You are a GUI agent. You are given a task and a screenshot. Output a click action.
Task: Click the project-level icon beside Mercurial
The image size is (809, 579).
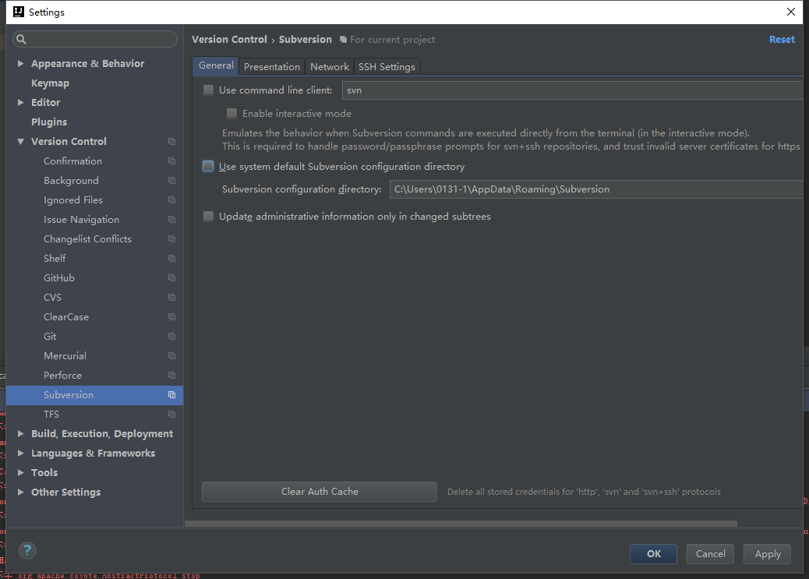tap(171, 355)
